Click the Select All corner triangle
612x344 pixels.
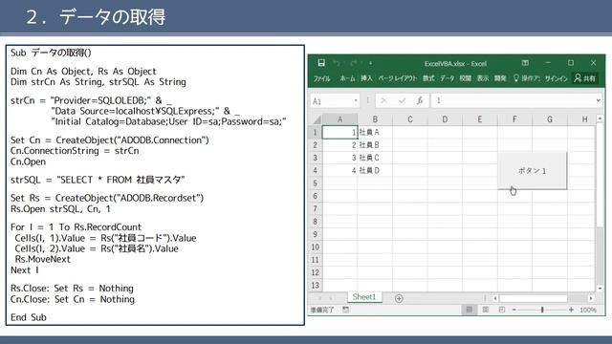(317, 119)
